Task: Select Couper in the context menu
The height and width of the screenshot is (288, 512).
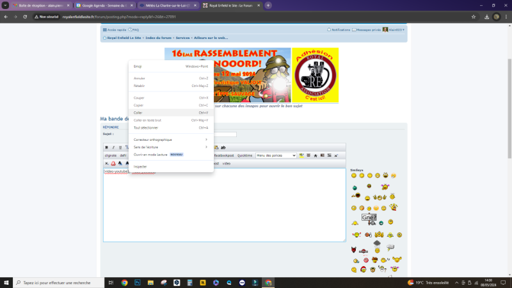Action: click(171, 98)
